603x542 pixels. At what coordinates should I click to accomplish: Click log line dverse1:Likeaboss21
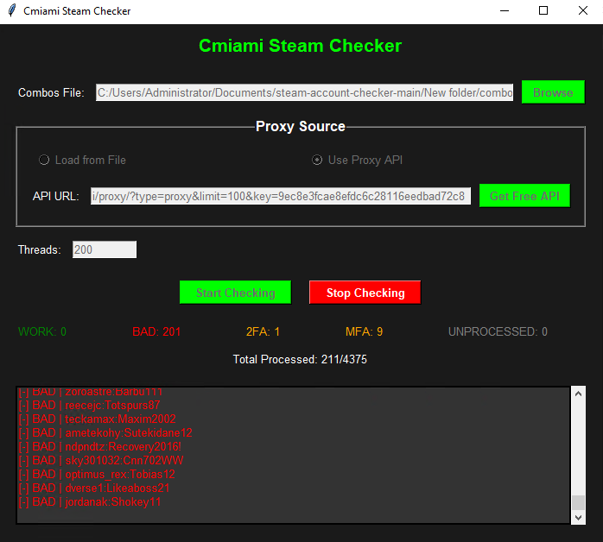pyautogui.click(x=94, y=488)
